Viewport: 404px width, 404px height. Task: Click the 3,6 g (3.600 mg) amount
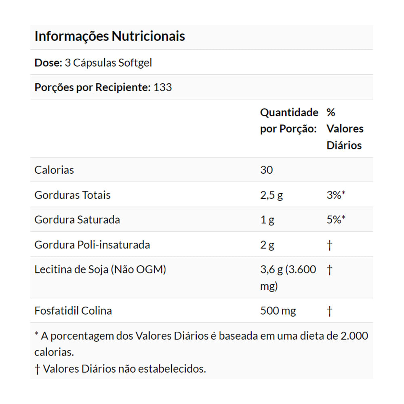coord(288,278)
